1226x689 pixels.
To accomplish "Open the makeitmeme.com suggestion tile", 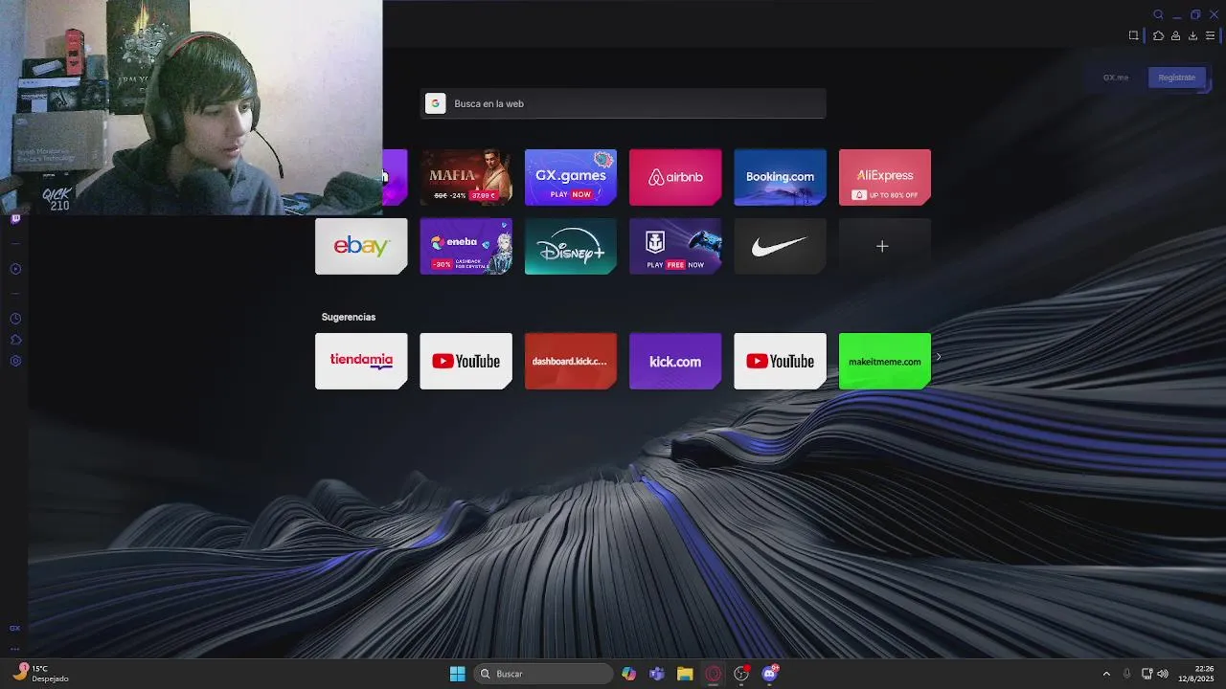I will (x=885, y=361).
